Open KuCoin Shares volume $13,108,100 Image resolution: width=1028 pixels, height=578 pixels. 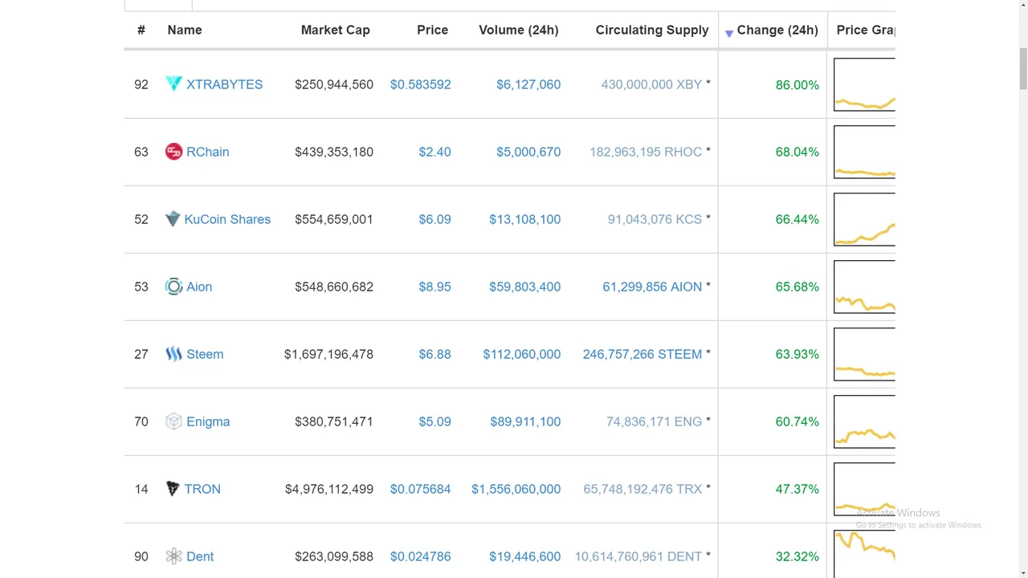pyautogui.click(x=524, y=219)
